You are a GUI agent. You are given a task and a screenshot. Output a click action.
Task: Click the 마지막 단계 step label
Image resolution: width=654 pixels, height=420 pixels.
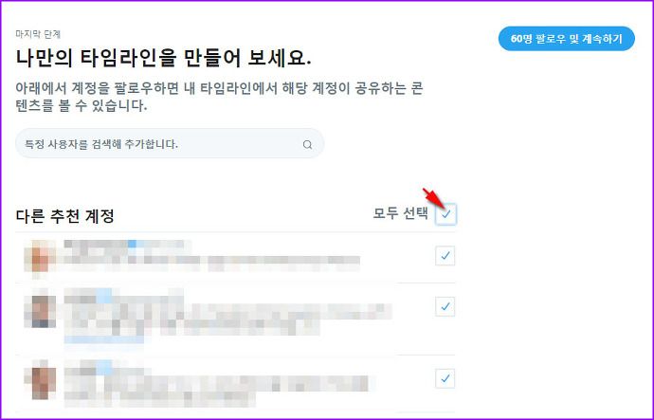[x=38, y=34]
